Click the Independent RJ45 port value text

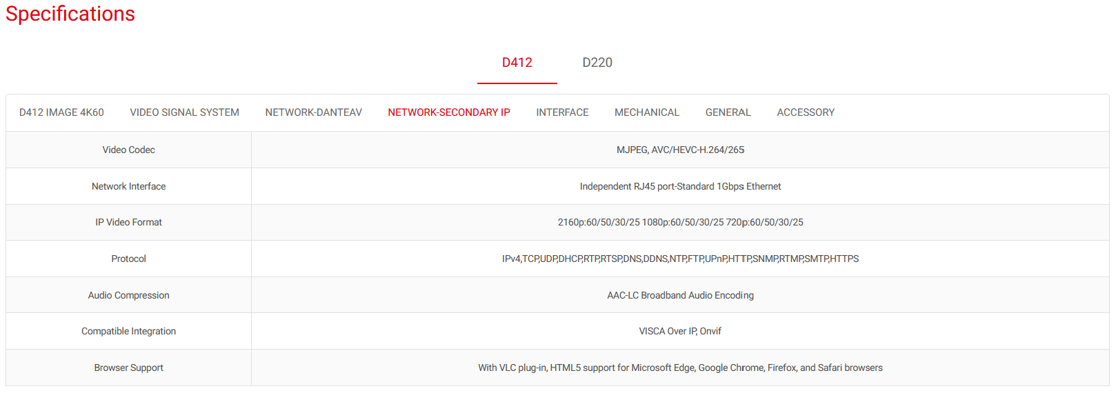(680, 186)
